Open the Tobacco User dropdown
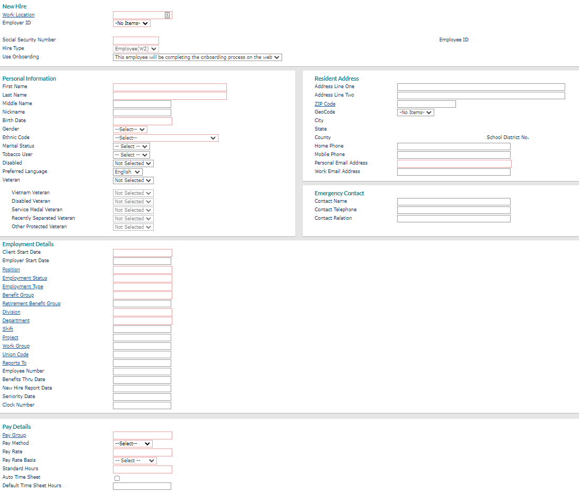 pos(130,154)
